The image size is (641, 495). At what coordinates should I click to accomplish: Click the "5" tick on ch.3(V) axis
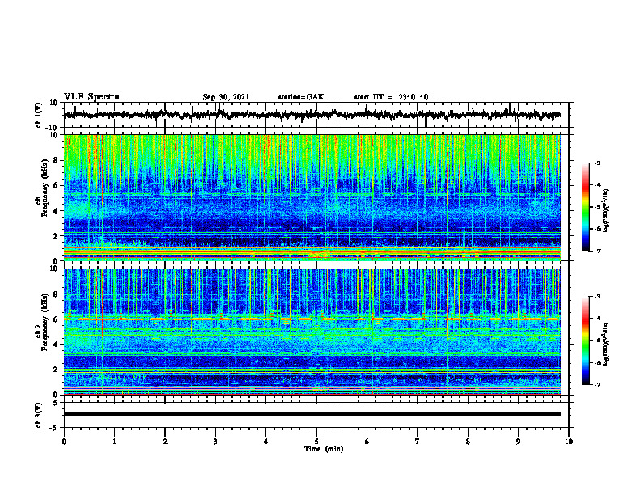pyautogui.click(x=57, y=403)
